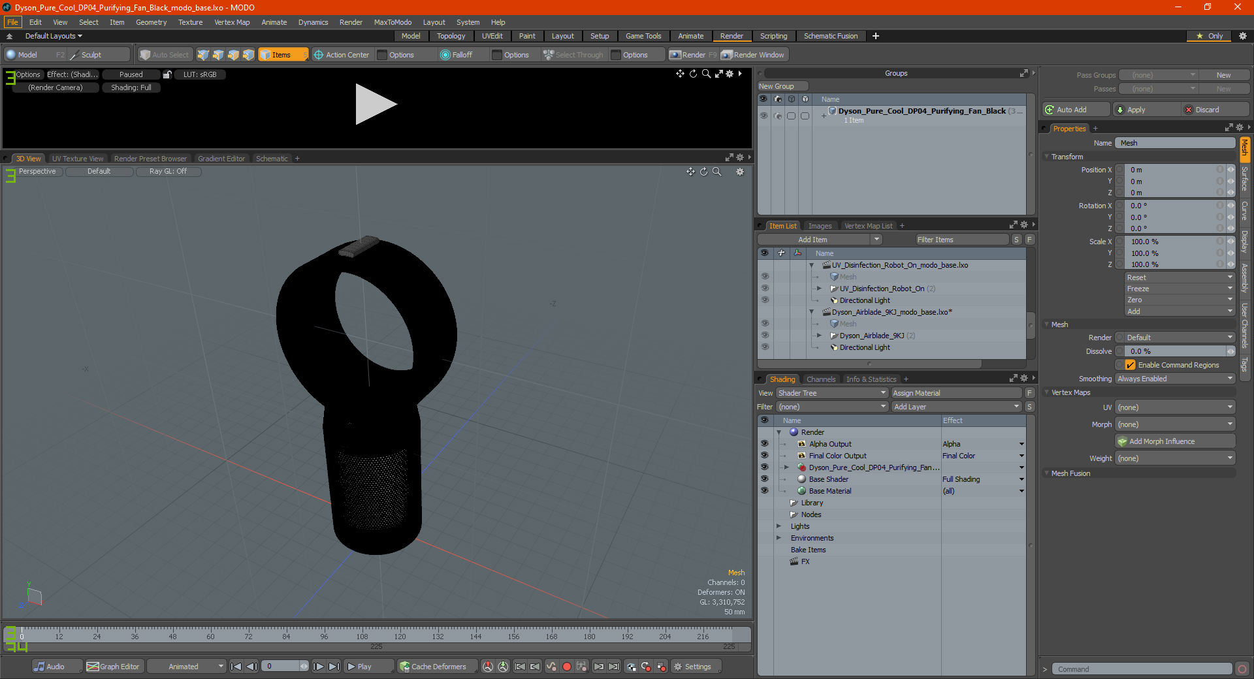Click the Render F9 button
The width and height of the screenshot is (1254, 679).
click(692, 55)
